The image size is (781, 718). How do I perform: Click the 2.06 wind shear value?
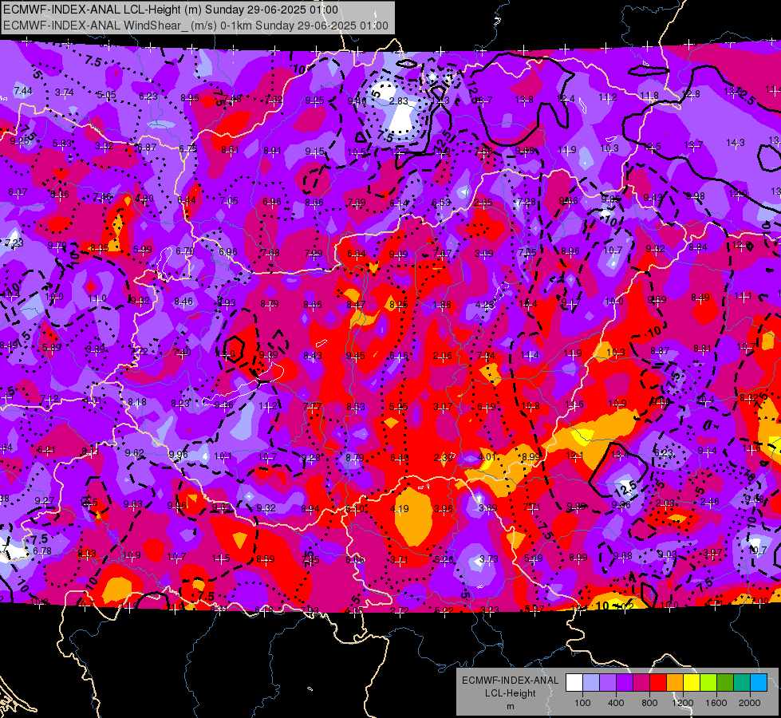click(x=442, y=355)
